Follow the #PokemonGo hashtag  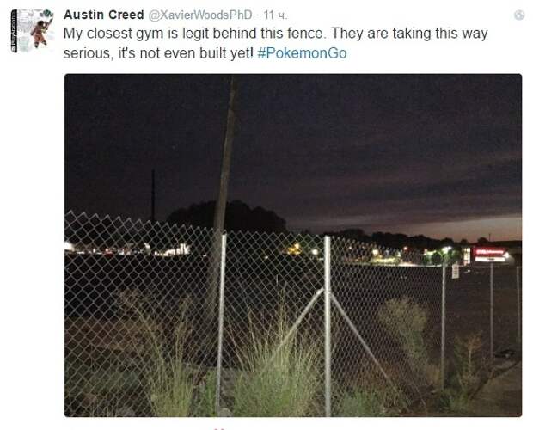[x=302, y=53]
